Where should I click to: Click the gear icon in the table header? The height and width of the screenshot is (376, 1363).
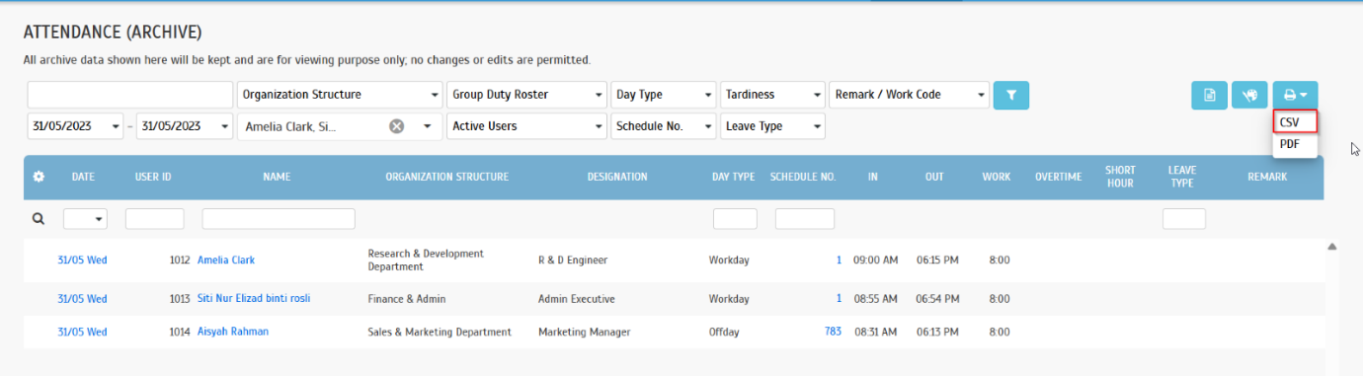coord(39,177)
